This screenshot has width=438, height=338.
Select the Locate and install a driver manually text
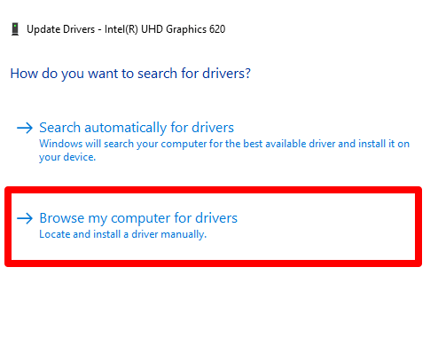click(x=123, y=234)
